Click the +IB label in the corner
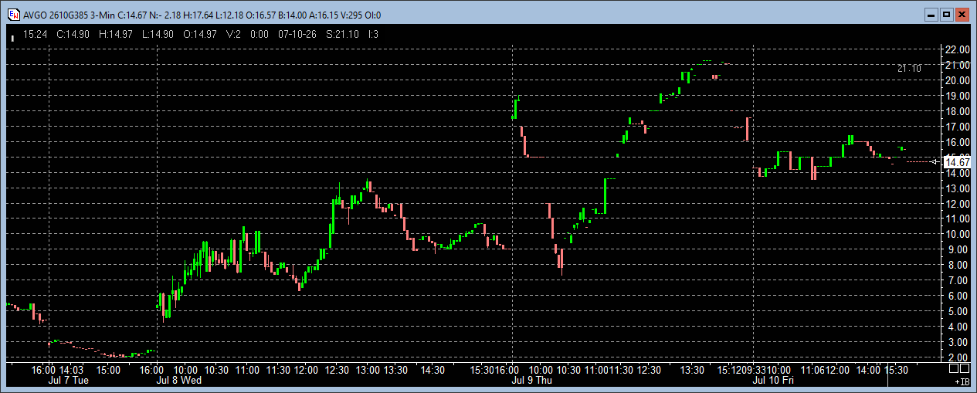The image size is (977, 393). 962,381
